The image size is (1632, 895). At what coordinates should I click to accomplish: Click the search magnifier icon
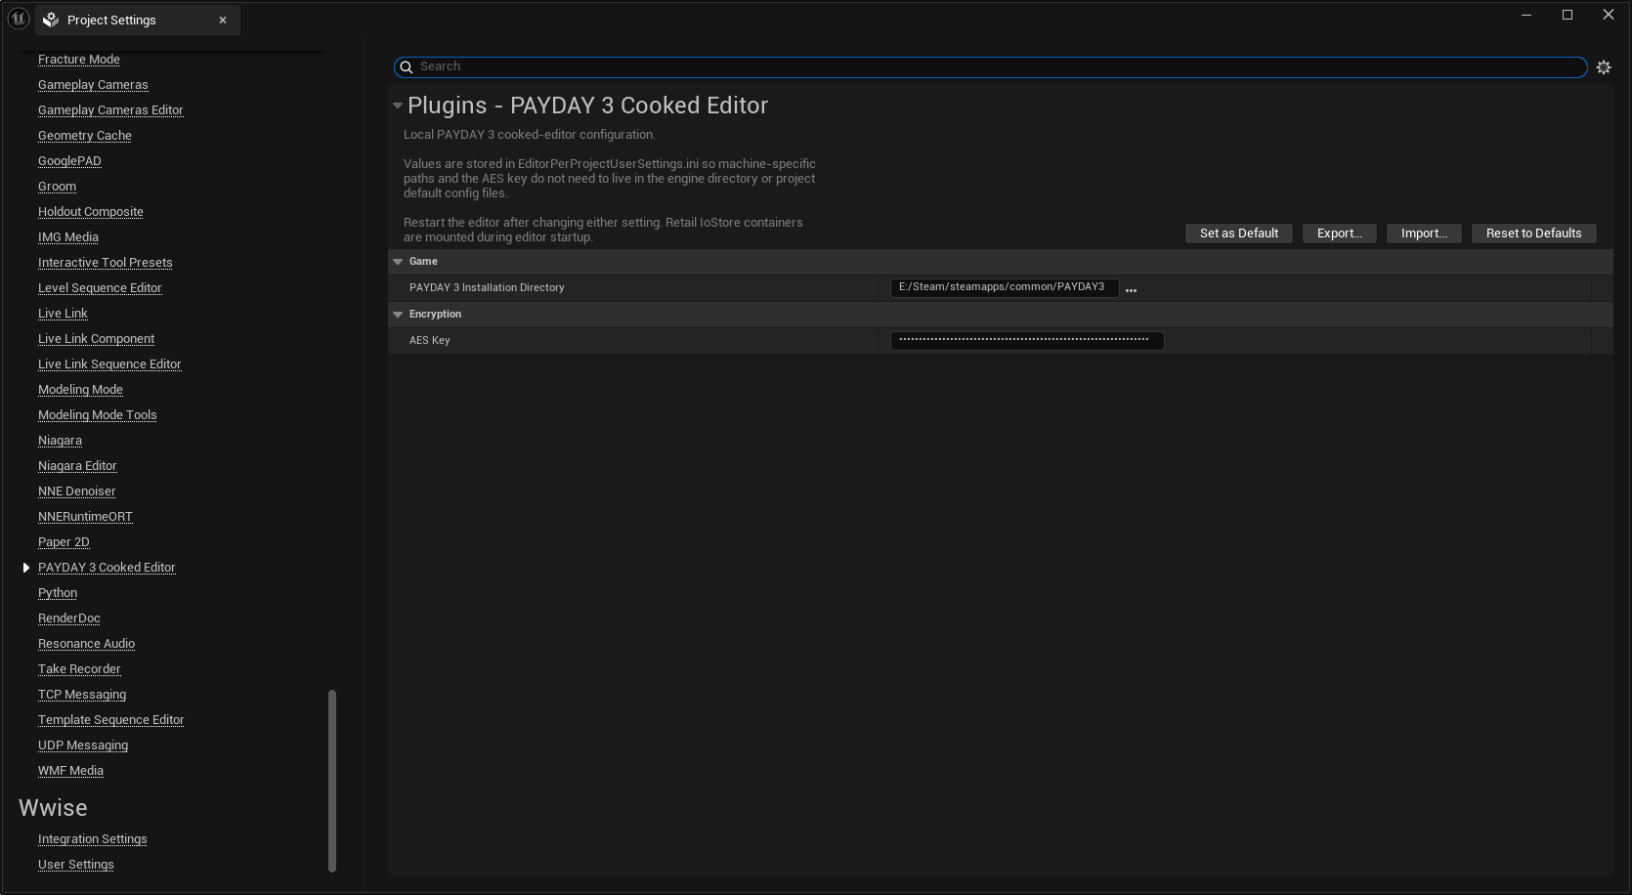[x=407, y=66]
